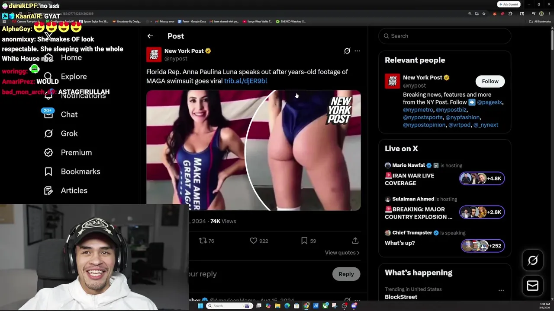Repost the tweet with 76 reposts
This screenshot has width=554, height=311.
point(206,241)
